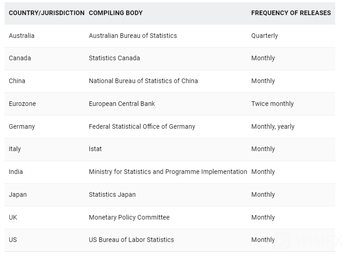This screenshot has height=257, width=348.
Task: Click Australian Bureau of Statistics text
Action: [133, 36]
